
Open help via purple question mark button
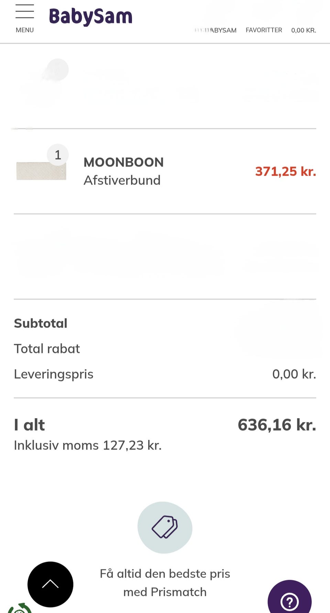(x=289, y=600)
